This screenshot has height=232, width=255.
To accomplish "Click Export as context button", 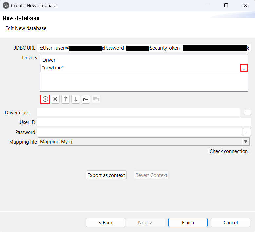I will coord(106,175).
